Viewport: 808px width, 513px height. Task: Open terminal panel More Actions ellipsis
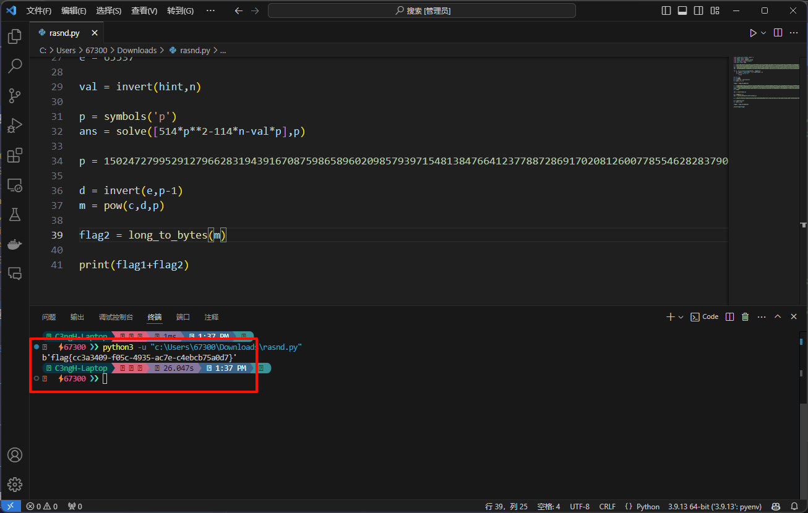point(762,316)
